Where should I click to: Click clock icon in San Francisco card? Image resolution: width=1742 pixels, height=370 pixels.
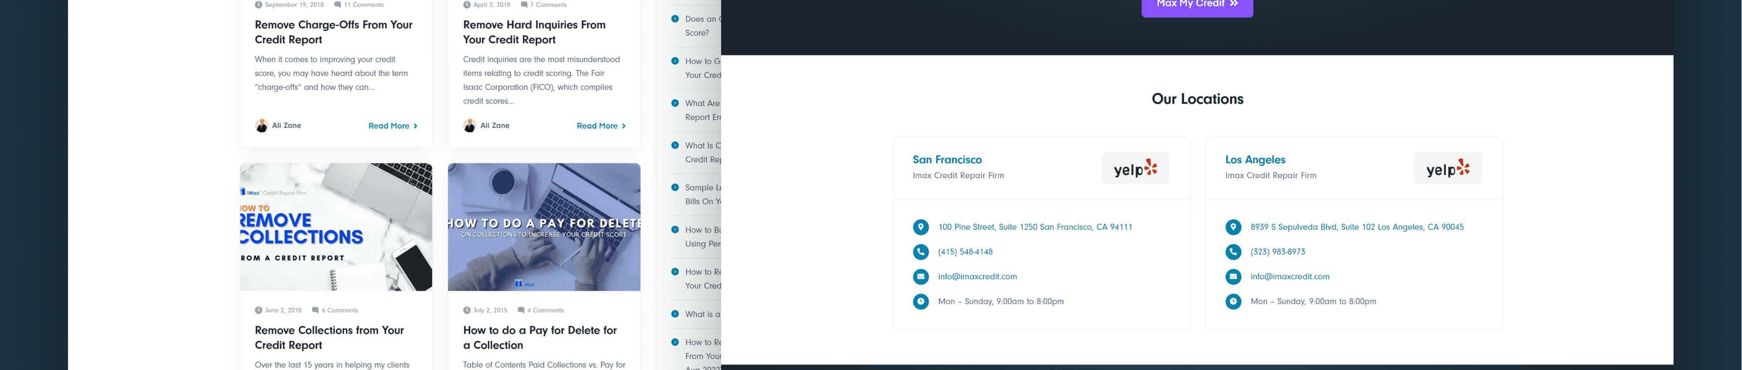920,302
